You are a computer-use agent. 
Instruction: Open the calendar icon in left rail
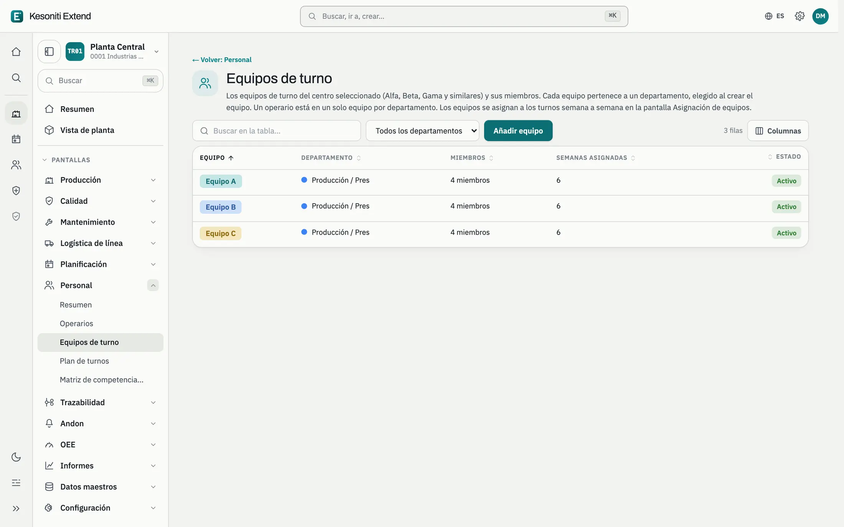point(16,139)
